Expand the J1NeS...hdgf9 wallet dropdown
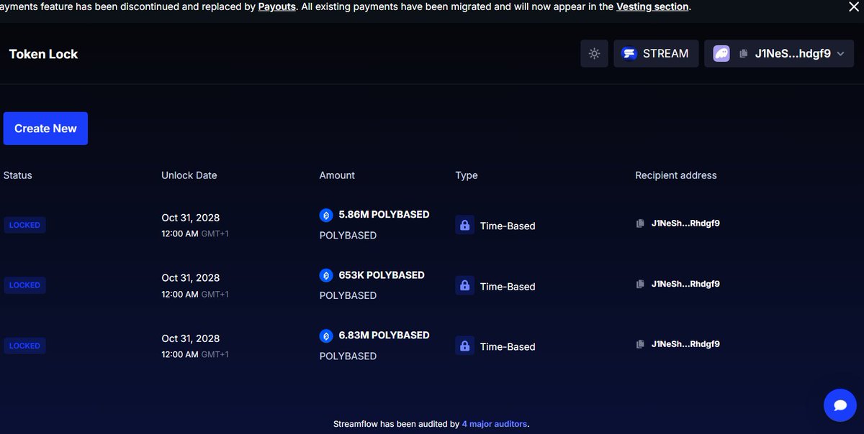This screenshot has width=864, height=434. pyautogui.click(x=840, y=54)
